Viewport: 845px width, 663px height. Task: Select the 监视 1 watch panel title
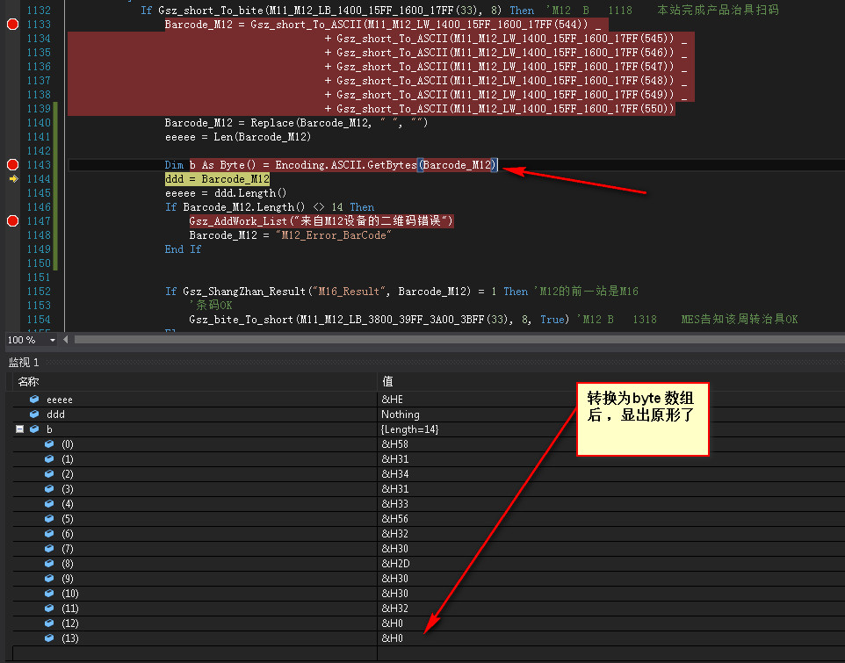24,362
